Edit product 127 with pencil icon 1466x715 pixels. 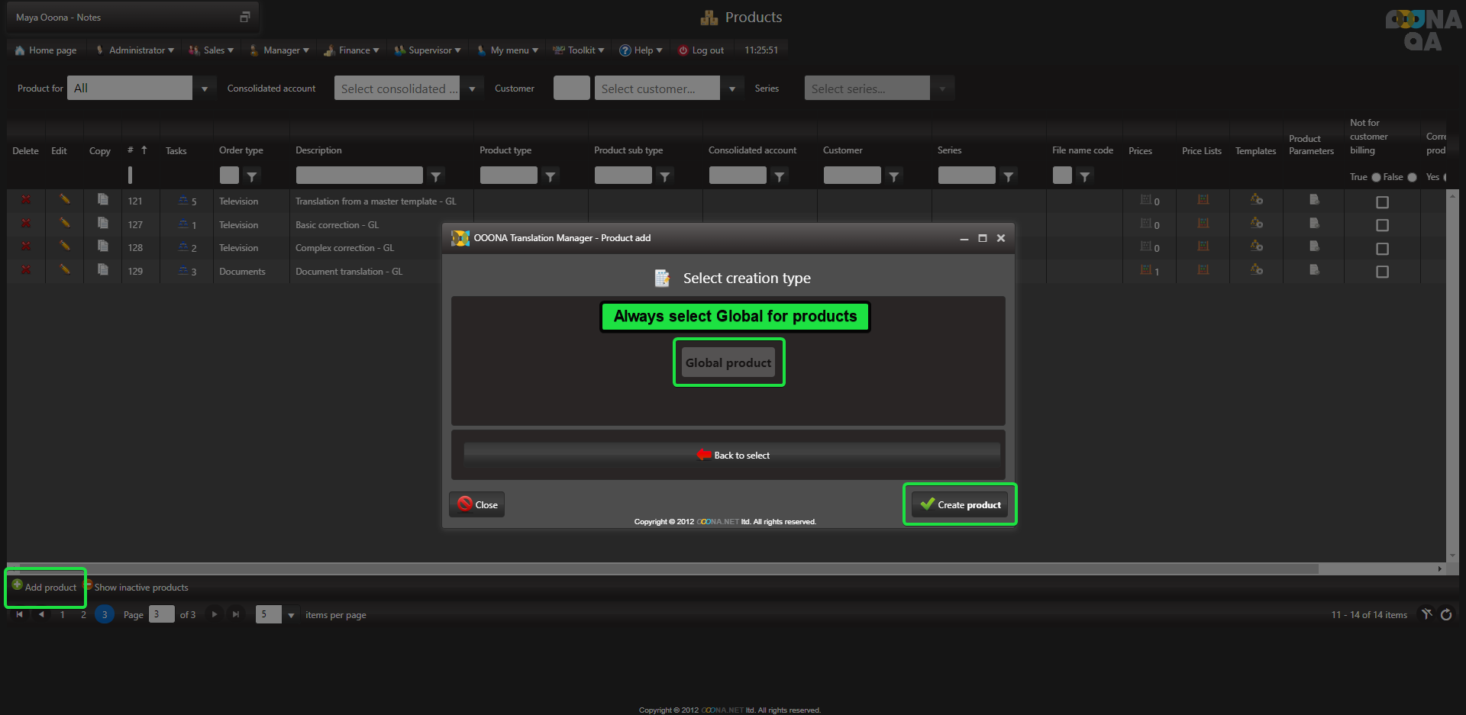pyautogui.click(x=65, y=223)
